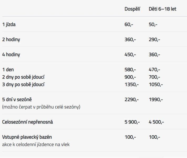The image size is (187, 158).
Task: Select the 3 dny po sobě jdoucí label
Action: pyautogui.click(x=23, y=85)
